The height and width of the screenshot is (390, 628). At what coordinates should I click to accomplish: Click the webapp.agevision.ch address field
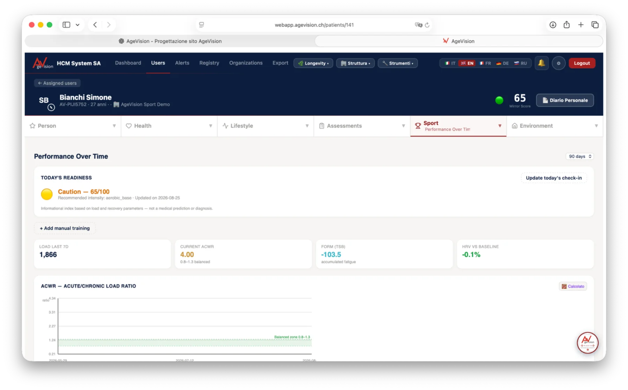(x=314, y=25)
